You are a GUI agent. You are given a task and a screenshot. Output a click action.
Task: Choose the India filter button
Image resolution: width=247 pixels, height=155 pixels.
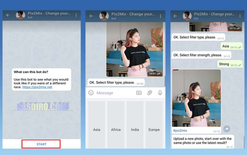(135, 125)
